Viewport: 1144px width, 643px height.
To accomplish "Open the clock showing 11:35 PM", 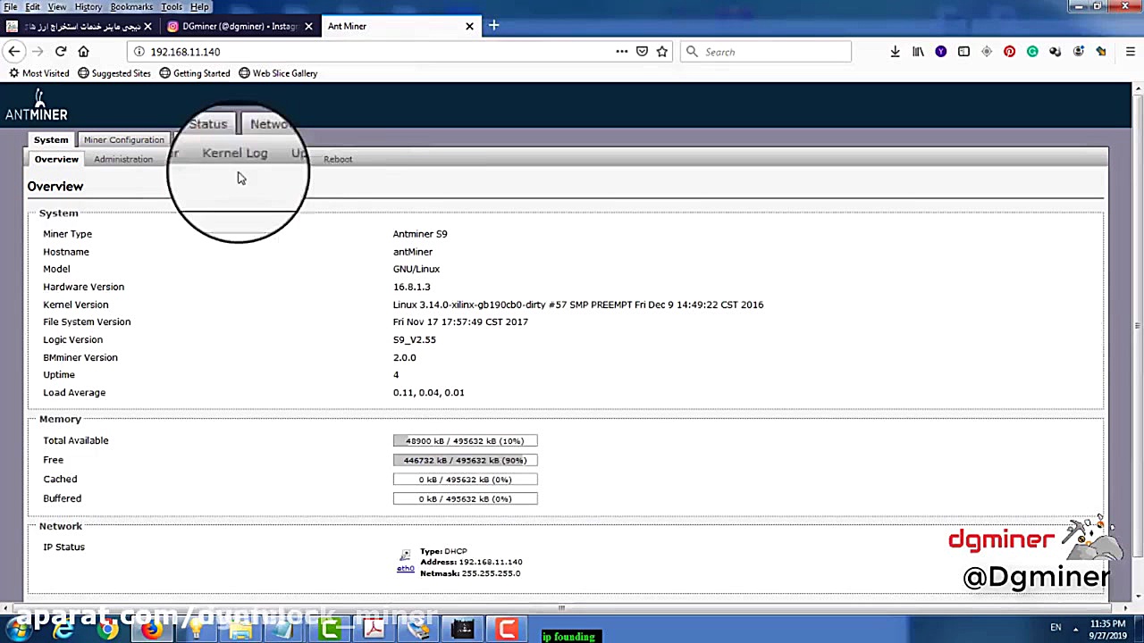I will (x=1107, y=630).
